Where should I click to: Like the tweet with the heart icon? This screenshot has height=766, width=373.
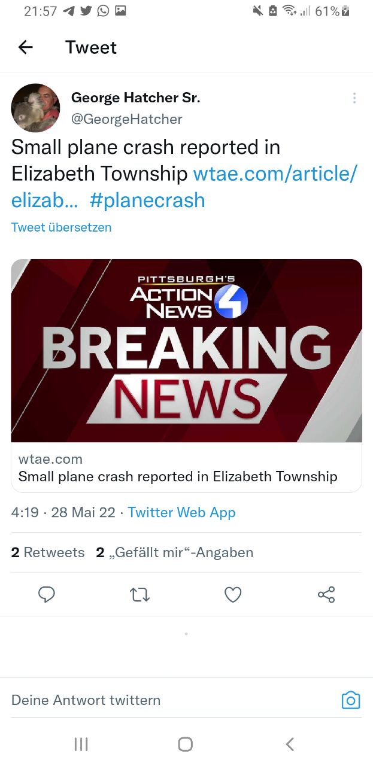coord(233,594)
